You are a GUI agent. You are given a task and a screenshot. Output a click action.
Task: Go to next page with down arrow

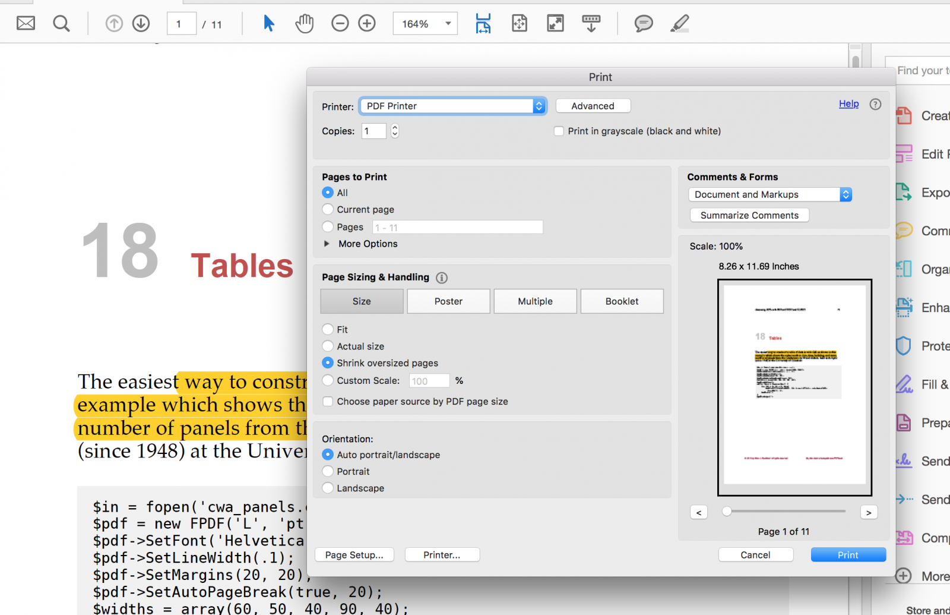141,24
